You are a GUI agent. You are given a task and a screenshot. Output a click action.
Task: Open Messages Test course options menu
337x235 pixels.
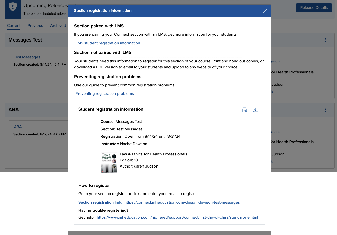click(325, 40)
